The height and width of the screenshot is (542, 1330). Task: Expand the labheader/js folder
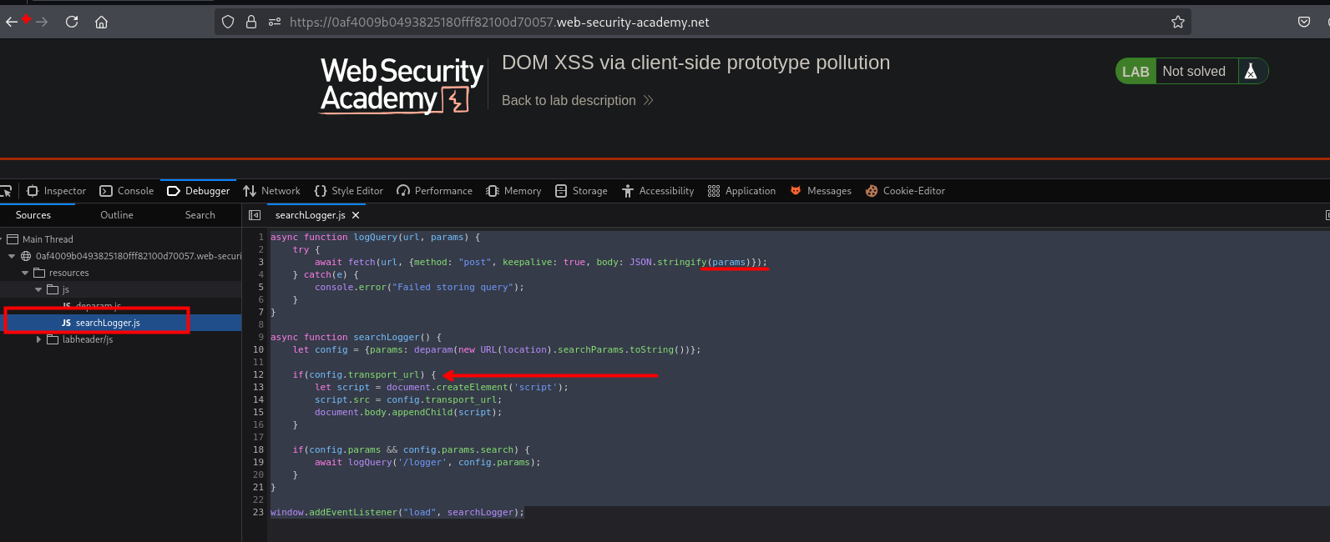click(38, 339)
